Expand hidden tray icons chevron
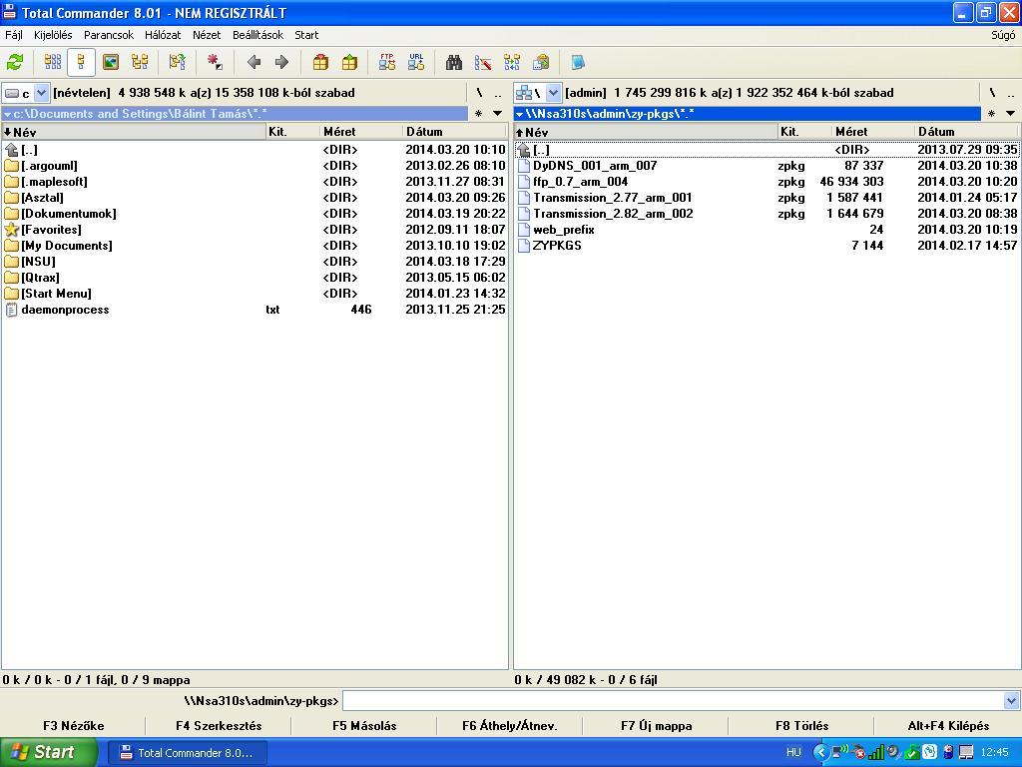 point(820,753)
